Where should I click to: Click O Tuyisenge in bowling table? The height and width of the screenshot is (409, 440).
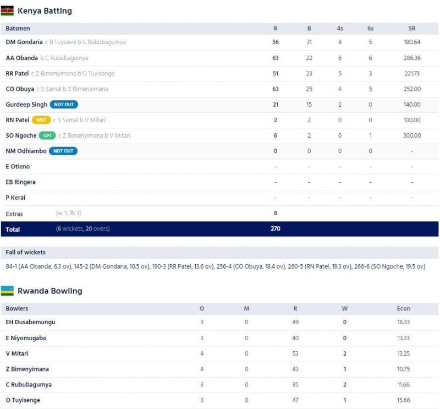pos(23,400)
